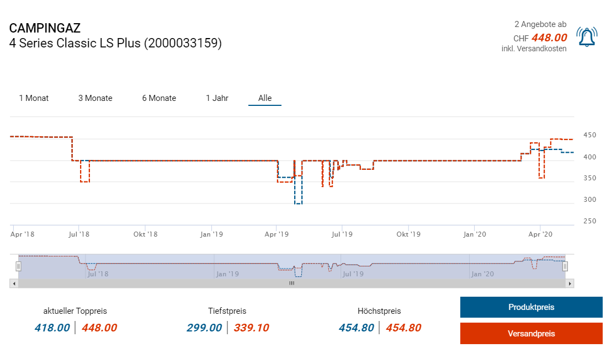
Task: Click the navigator scroll right arrow
Action: click(570, 283)
